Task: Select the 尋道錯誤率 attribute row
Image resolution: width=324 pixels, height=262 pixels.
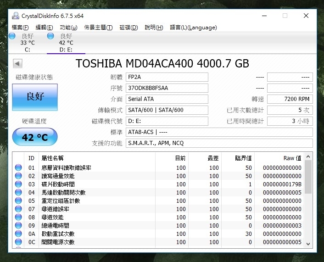Action: pyautogui.click(x=158, y=209)
